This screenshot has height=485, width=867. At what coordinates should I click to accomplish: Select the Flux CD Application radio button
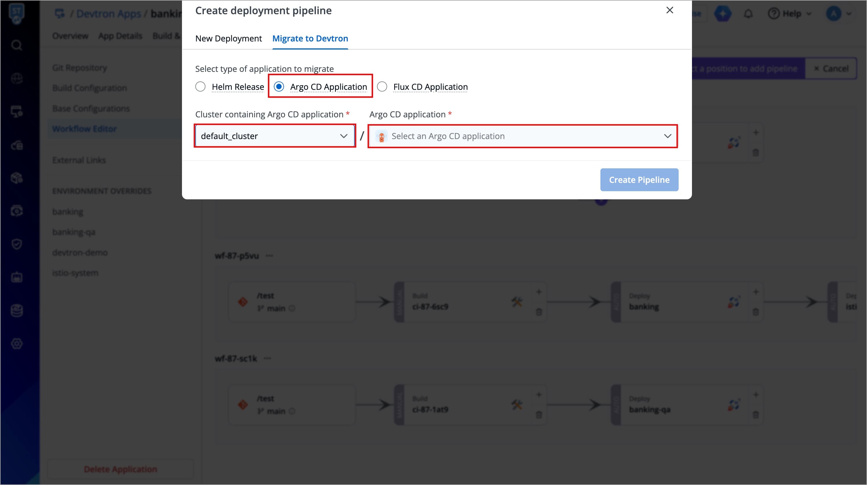click(x=382, y=87)
